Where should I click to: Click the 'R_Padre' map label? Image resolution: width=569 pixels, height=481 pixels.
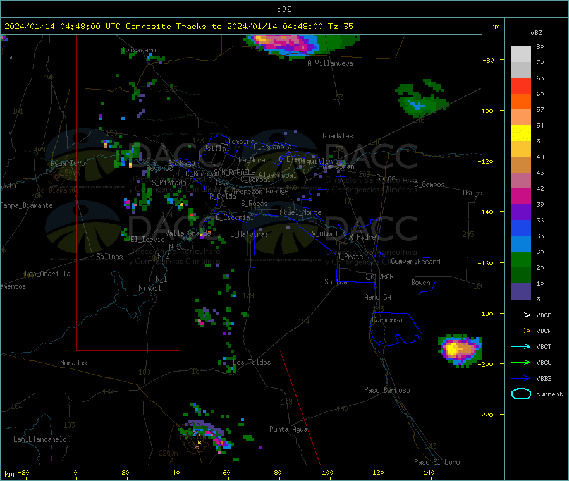[x=362, y=237]
